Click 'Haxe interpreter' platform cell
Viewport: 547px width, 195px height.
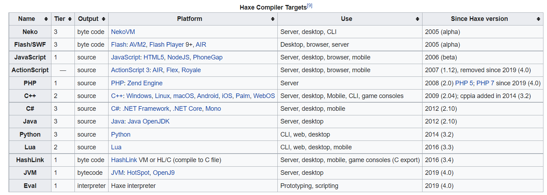(x=193, y=185)
